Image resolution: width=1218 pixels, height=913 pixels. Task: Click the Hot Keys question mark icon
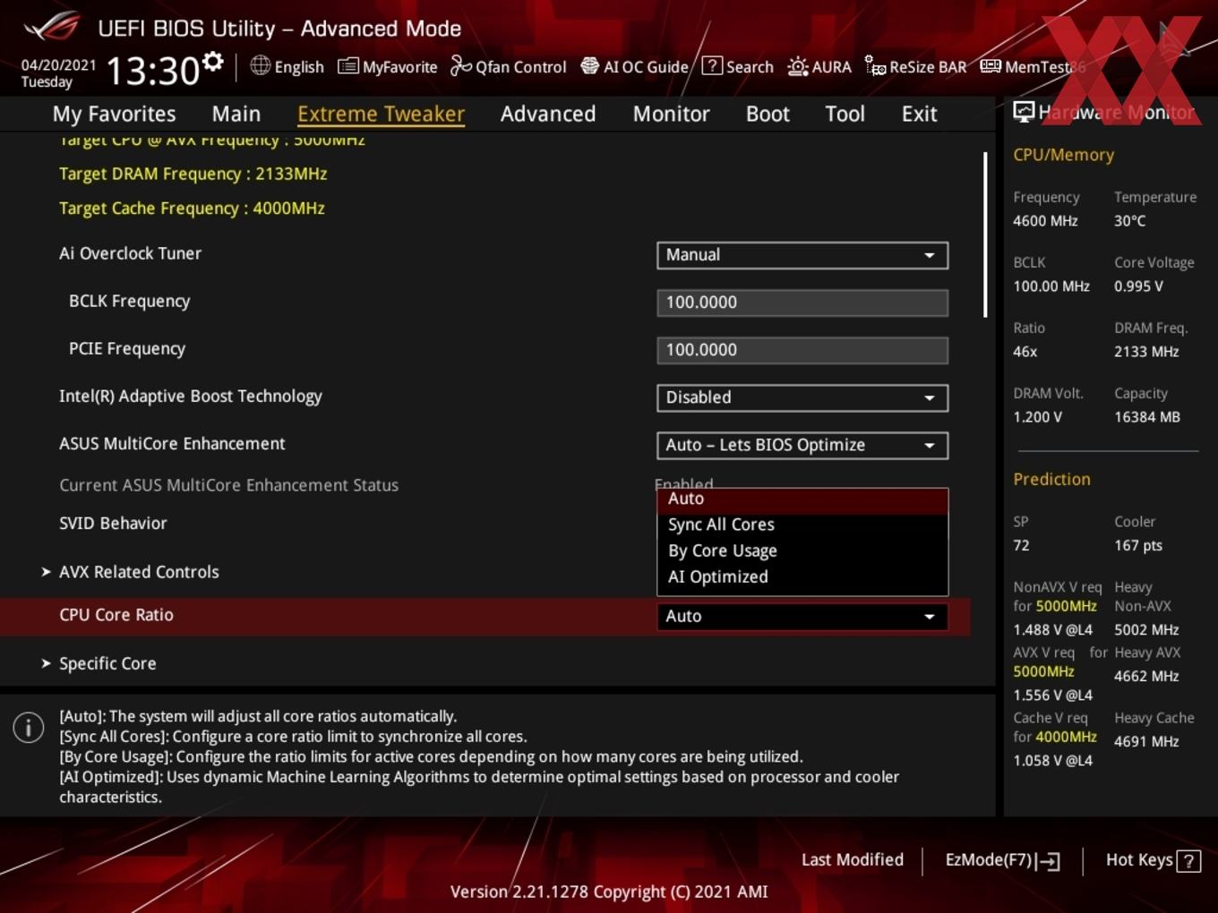(x=1188, y=861)
